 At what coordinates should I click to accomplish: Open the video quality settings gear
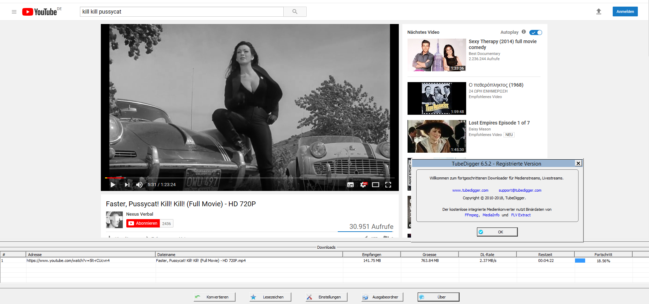point(363,185)
